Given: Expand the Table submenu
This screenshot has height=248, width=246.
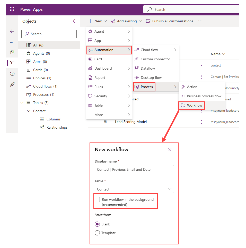Looking at the screenshot, I should 109,105.
